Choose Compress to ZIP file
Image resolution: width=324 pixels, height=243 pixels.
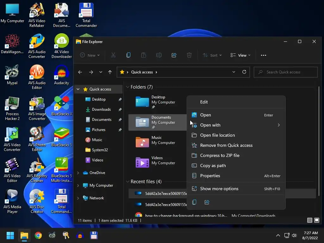(x=236, y=155)
